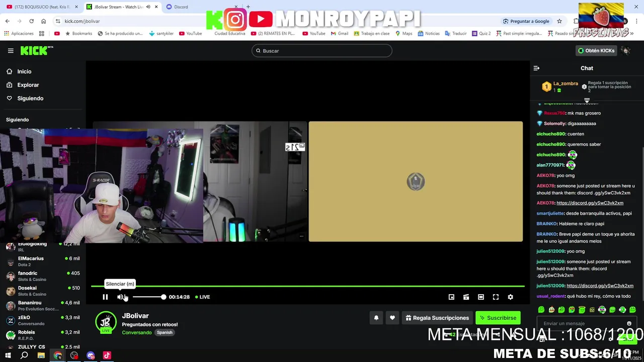Click the Spanish language tag
The image size is (644, 362).
[x=165, y=332]
